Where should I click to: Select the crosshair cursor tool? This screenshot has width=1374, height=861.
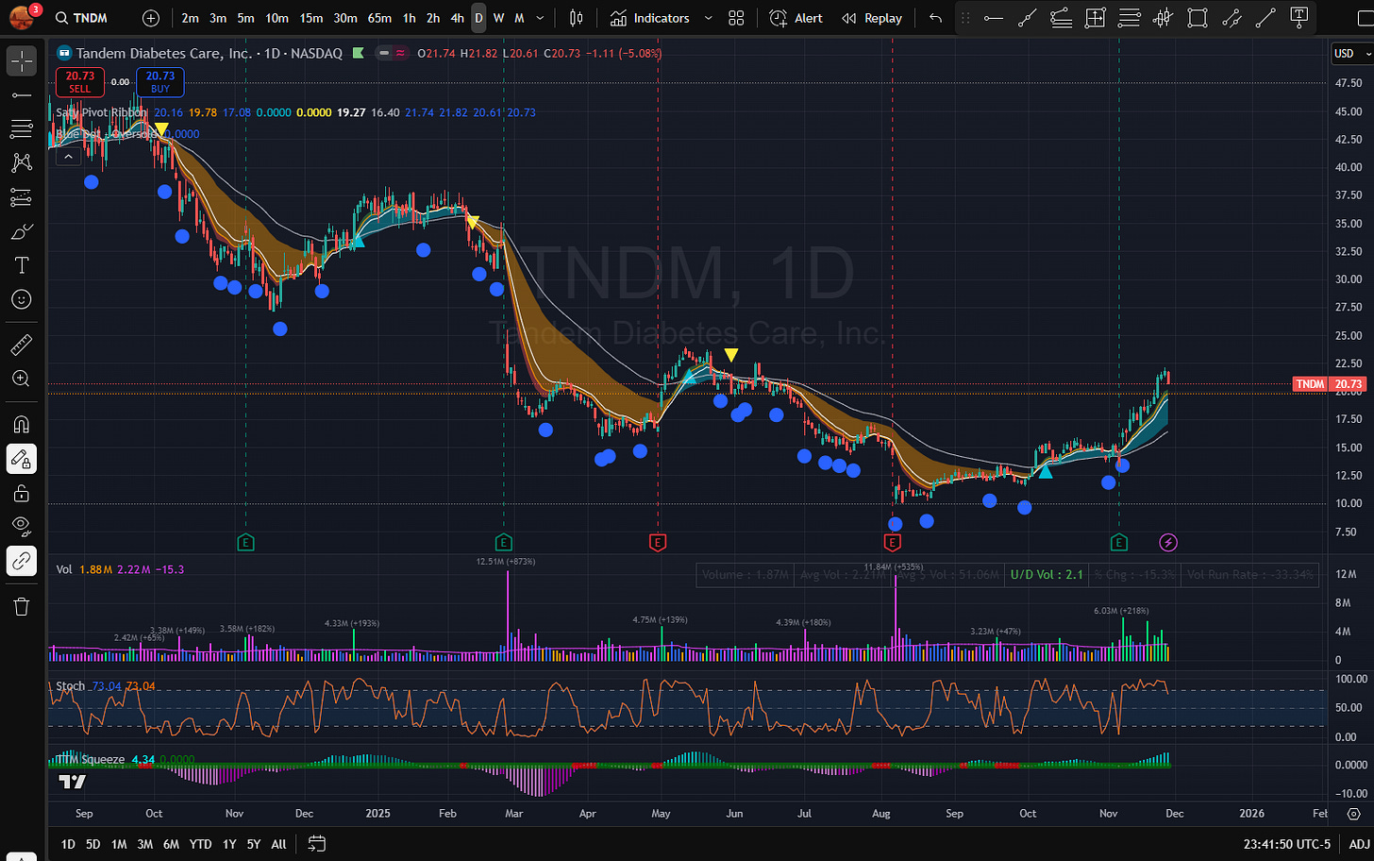[21, 61]
